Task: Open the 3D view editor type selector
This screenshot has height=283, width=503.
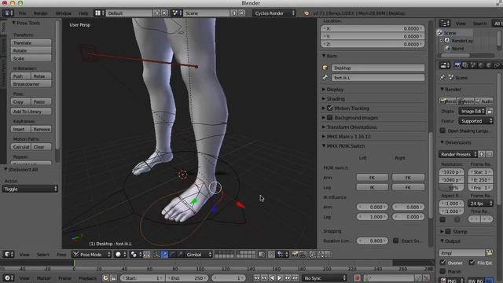Action: click(x=8, y=255)
